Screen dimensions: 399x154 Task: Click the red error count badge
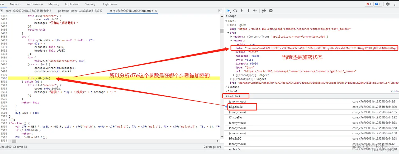click(369, 4)
